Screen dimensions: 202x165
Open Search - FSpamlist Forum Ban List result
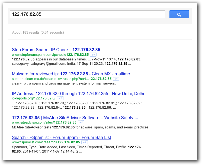point(62,137)
